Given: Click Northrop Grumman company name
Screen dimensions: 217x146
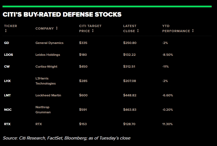Looking at the screenshot, I should tap(43, 110).
